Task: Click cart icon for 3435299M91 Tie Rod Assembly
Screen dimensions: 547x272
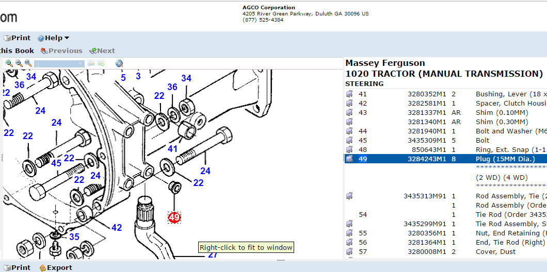Action: [349, 224]
